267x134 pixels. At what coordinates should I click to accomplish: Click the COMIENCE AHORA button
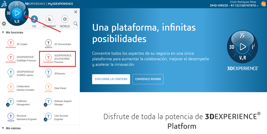[148, 79]
